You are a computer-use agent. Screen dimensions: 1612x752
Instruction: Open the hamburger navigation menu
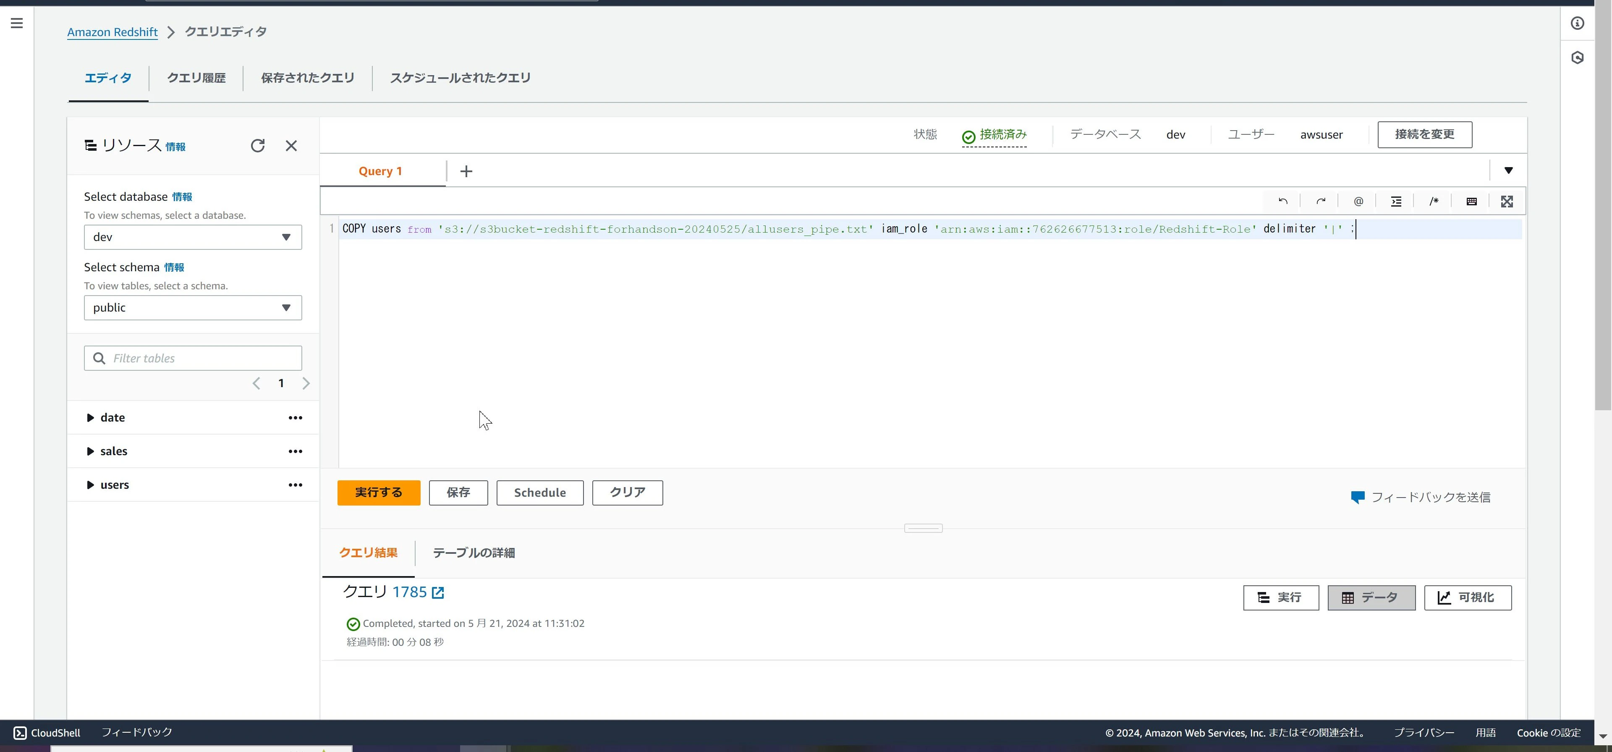pos(17,23)
